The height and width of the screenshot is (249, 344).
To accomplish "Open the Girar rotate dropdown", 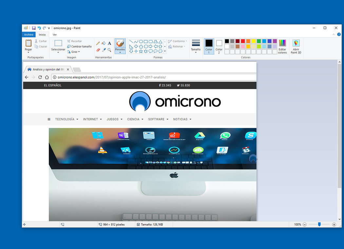I will [74, 52].
